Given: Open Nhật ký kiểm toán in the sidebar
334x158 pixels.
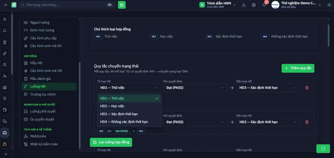Looking at the screenshot, I should point(49,144).
